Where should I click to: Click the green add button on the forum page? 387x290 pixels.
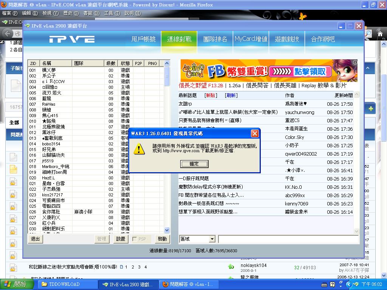click(x=371, y=109)
